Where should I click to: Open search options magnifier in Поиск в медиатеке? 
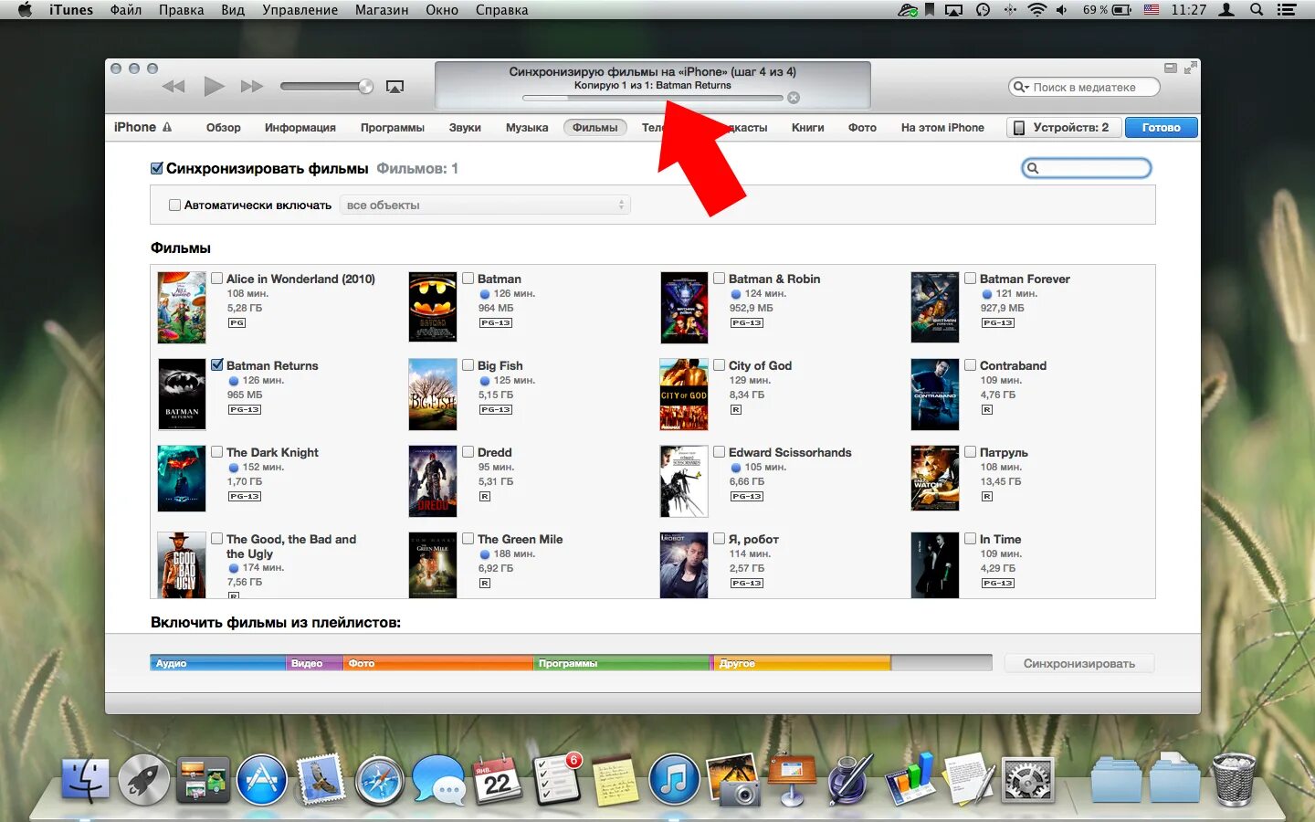click(1021, 88)
